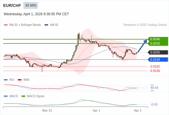Click the date and time line
The width and height of the screenshot is (169, 115).
[36, 14]
